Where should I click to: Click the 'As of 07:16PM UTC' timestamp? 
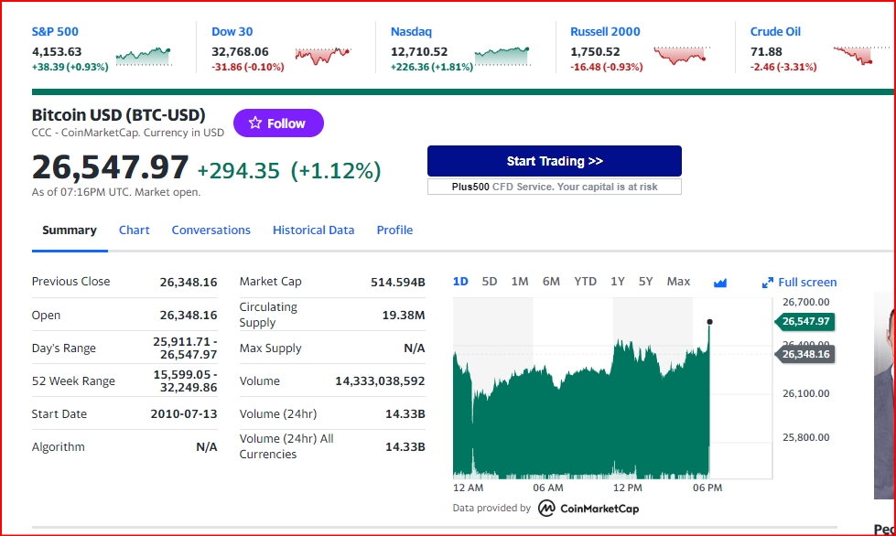coord(116,192)
